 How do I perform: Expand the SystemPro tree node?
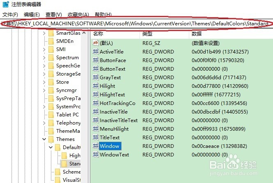coord(44,107)
